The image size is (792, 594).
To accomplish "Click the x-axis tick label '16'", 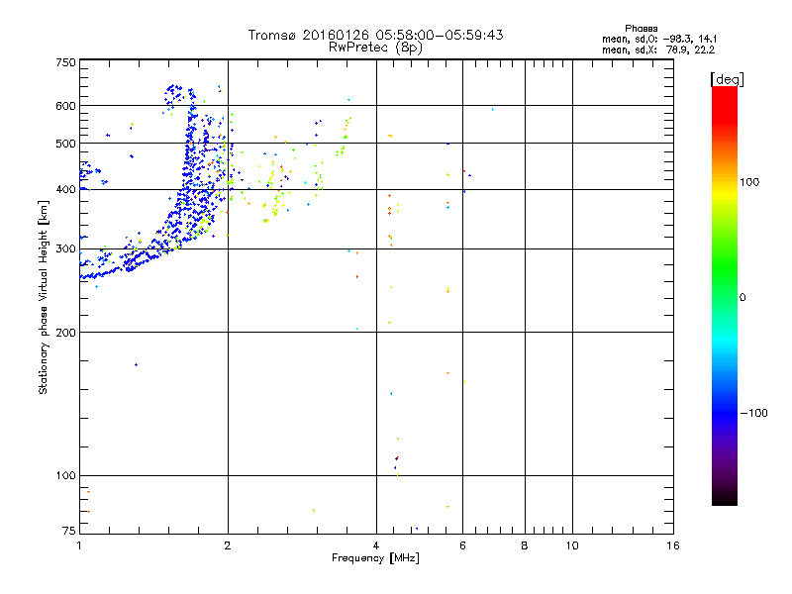I will [x=673, y=545].
